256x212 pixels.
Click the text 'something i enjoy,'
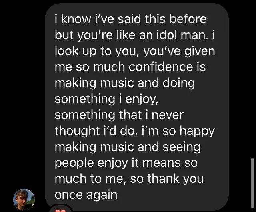coord(106,99)
